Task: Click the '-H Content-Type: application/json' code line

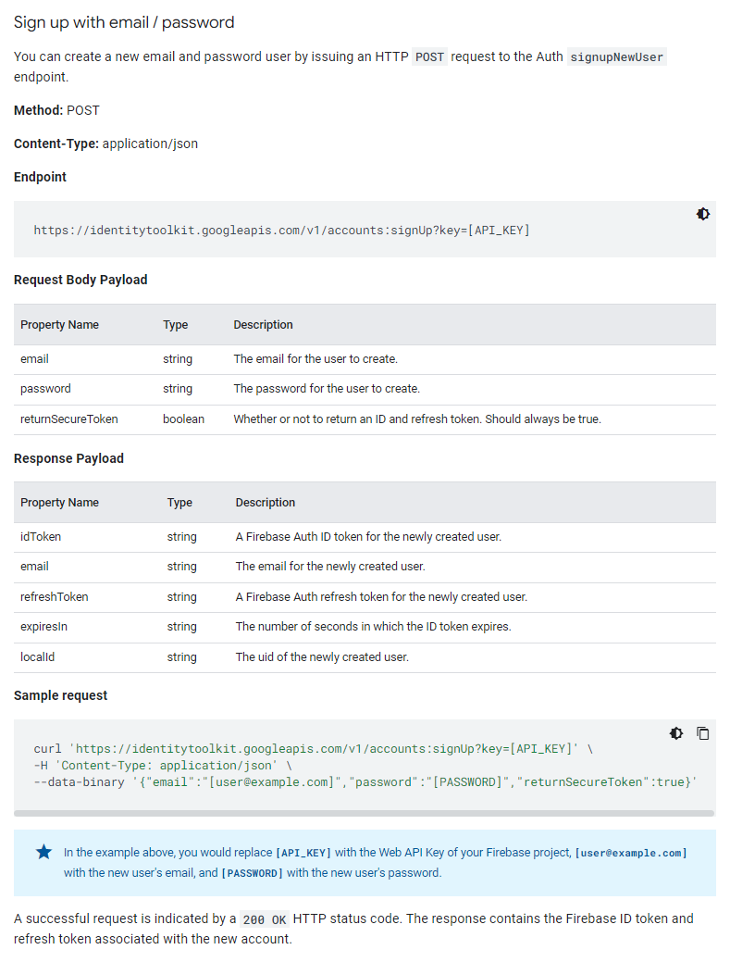Action: [x=163, y=765]
